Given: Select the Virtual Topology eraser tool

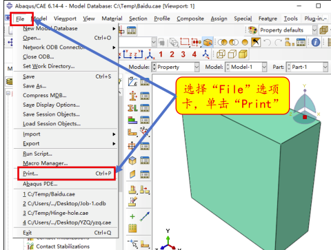Looking at the screenshot, I should [133, 202].
